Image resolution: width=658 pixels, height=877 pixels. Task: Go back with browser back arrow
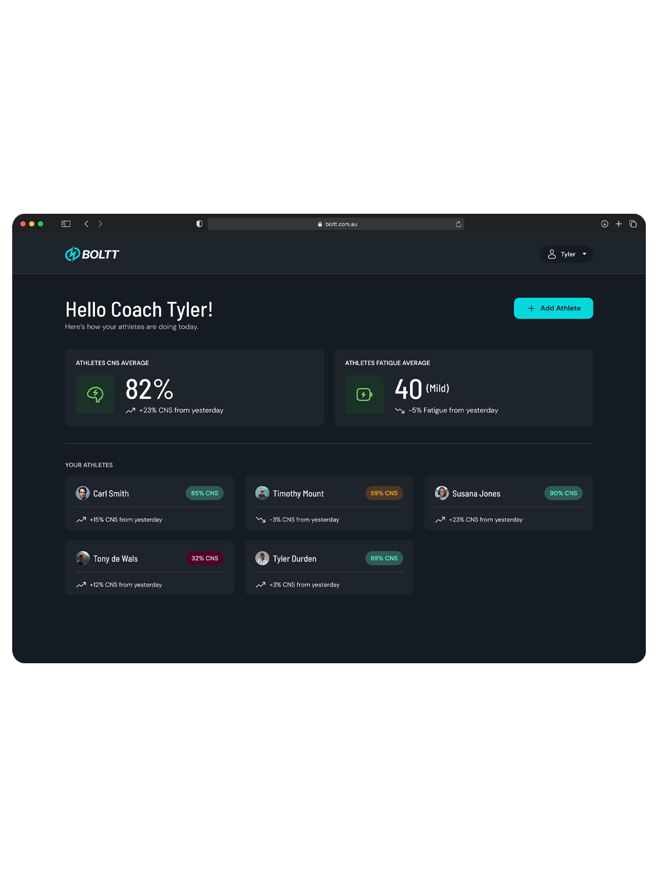pos(87,224)
